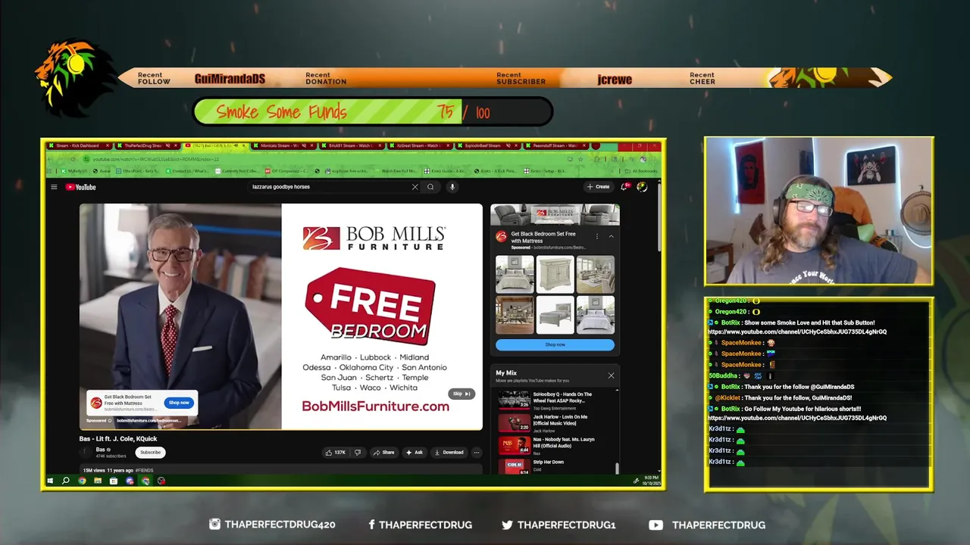Open the Bas channel avatar

[x=86, y=452]
